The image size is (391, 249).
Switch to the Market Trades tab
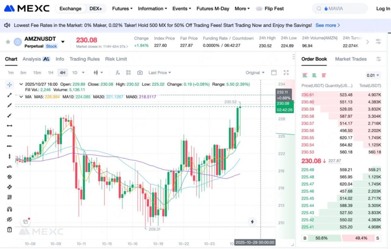351,59
